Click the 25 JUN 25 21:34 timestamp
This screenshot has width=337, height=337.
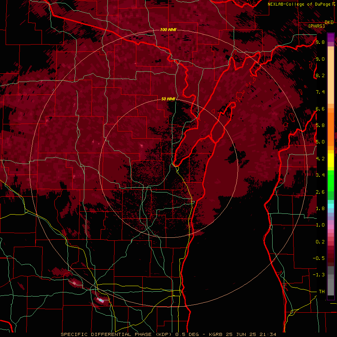click(251, 334)
